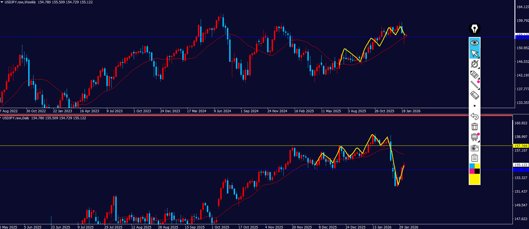The width and height of the screenshot is (529, 229).
Task: Click the large yellow current-color swatch
Action: (474, 179)
